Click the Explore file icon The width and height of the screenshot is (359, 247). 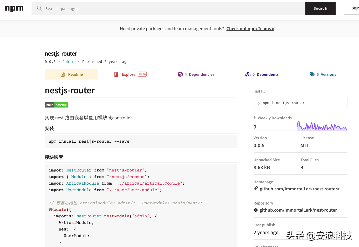tap(116, 74)
